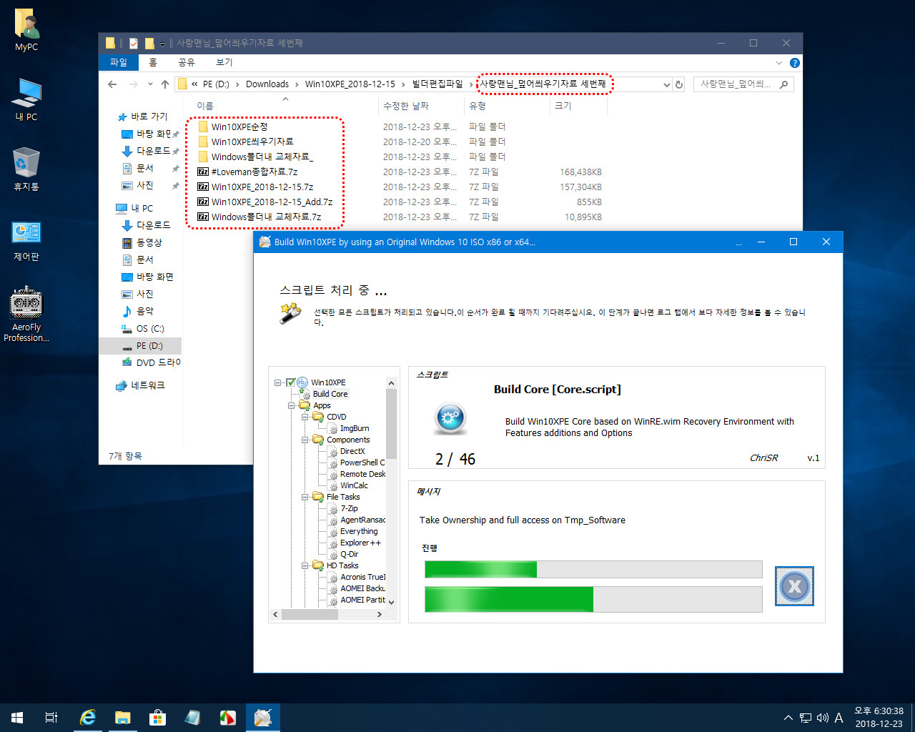Screen dimensions: 915x732
Task: Open the 보기 ribbon tab
Action: click(224, 62)
